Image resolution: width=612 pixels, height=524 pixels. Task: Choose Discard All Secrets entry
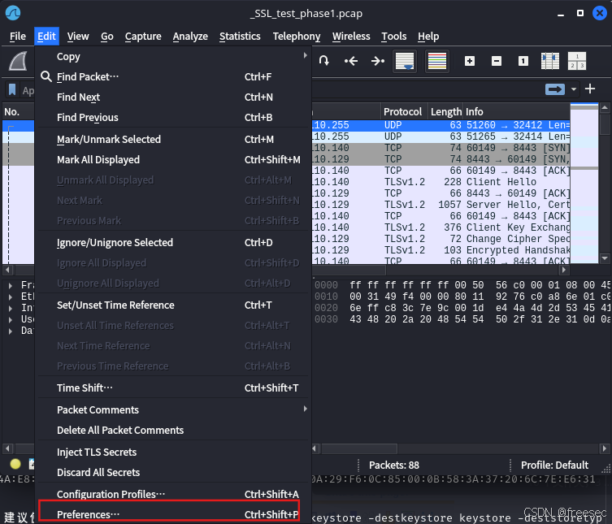[x=173, y=472]
